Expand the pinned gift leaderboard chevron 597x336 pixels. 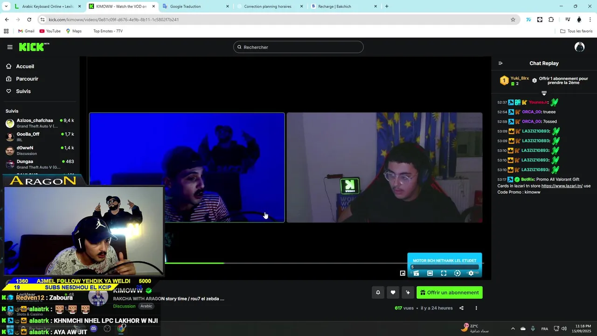(x=544, y=93)
